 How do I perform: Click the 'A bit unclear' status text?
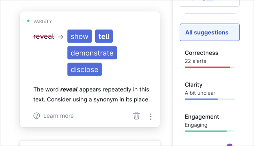tap(200, 93)
